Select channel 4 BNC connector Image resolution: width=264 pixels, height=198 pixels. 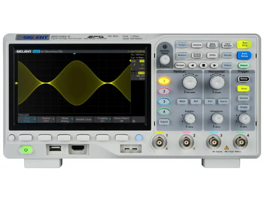pyautogui.click(x=241, y=142)
